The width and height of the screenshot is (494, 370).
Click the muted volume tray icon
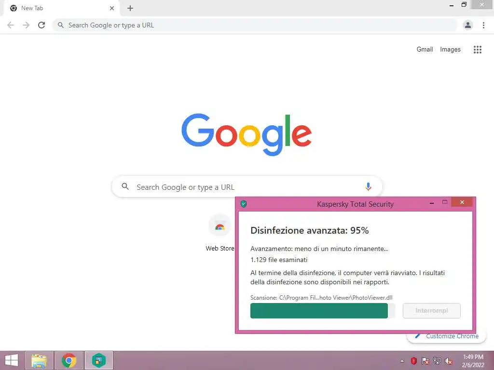pos(448,361)
